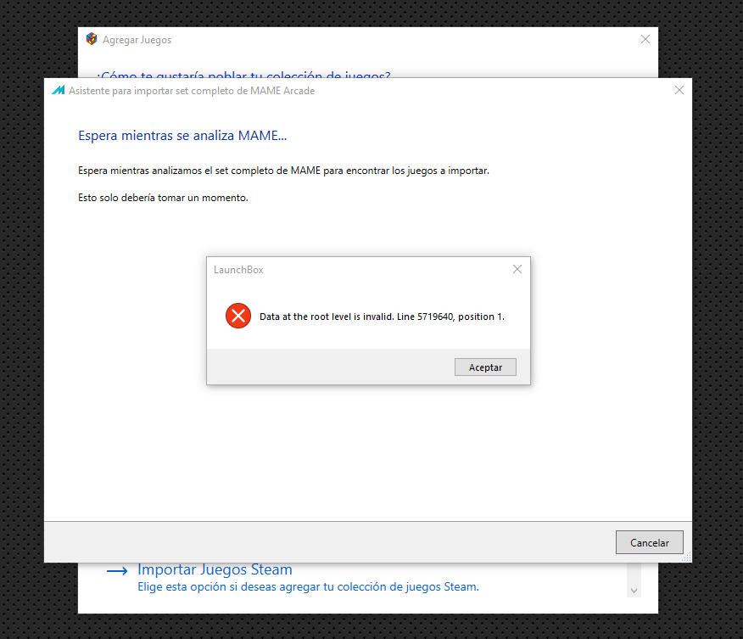The height and width of the screenshot is (639, 743).
Task: Close the LaunchBox error dialog
Action: click(x=517, y=269)
